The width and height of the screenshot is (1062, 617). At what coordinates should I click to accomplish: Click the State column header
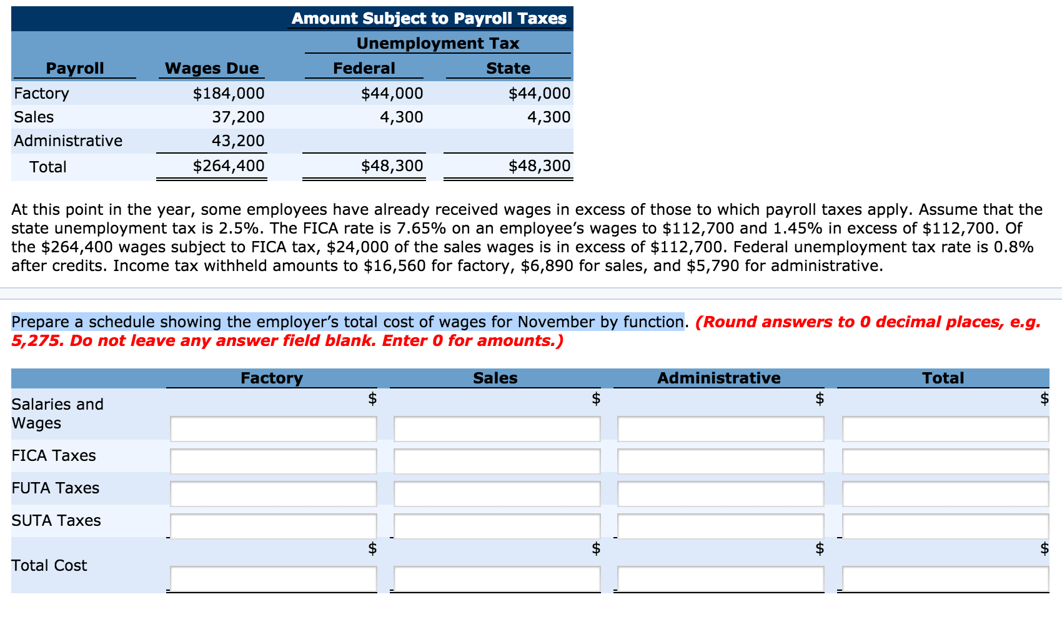click(509, 69)
